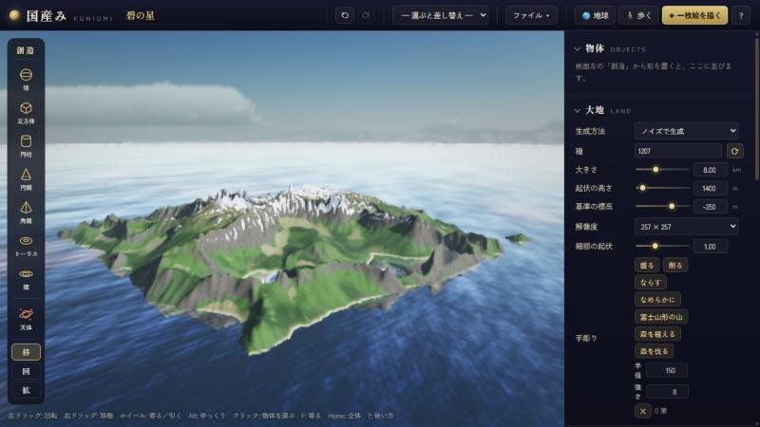
Task: Click the right panel scrollbar
Action: point(757,109)
